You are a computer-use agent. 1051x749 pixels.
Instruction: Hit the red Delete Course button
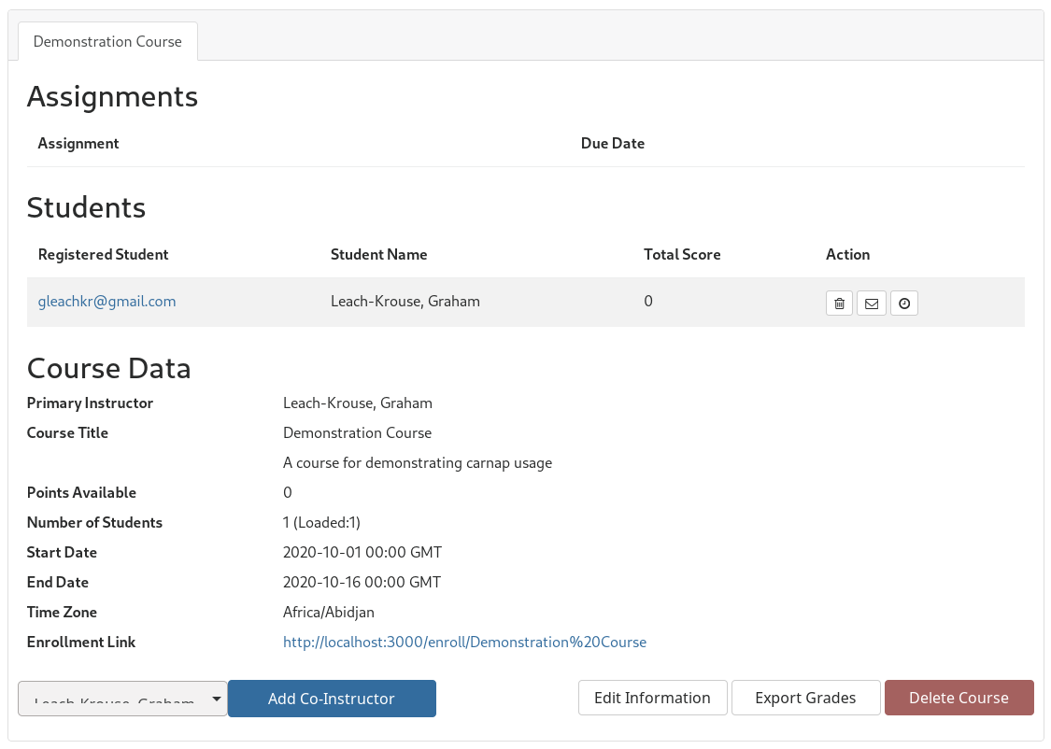pyautogui.click(x=959, y=698)
